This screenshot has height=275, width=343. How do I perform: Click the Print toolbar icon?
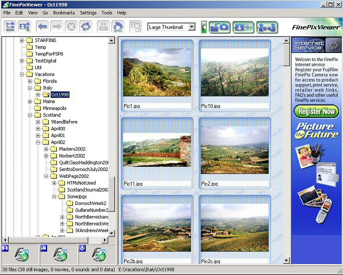(103, 27)
